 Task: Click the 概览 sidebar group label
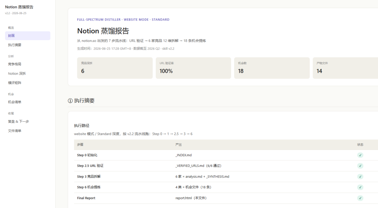click(11, 28)
